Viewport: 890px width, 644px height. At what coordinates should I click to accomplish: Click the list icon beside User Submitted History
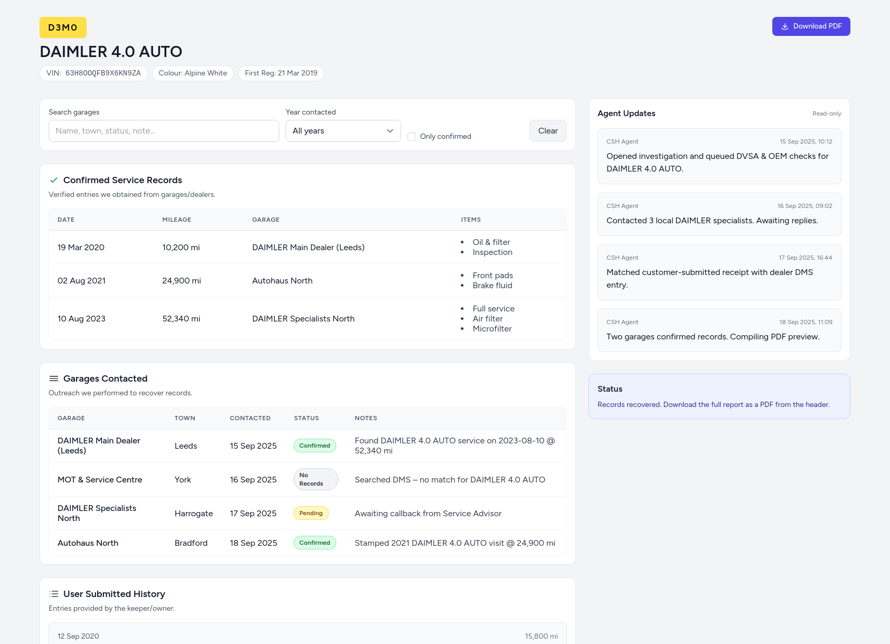pos(53,593)
